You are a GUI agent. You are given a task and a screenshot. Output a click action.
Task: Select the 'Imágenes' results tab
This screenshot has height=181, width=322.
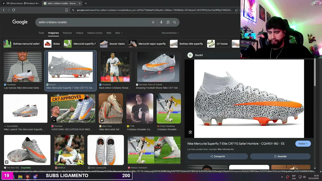pos(53,33)
